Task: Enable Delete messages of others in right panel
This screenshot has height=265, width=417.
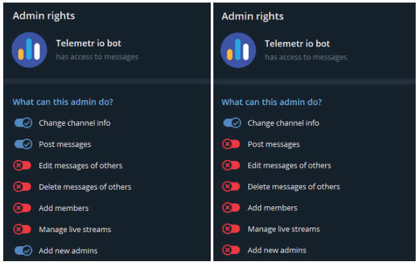Action: coord(231,187)
